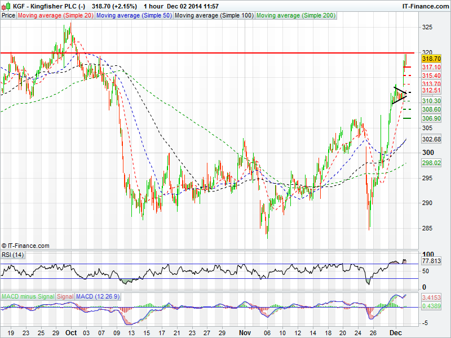Viewport: 451px width, 338px height.
Task: Click the MACD (12 26 9) label
Action: [x=98, y=296]
